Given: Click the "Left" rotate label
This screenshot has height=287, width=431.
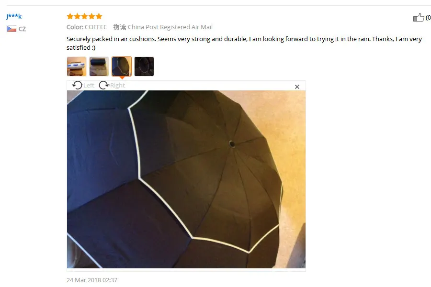Looking at the screenshot, I should click(89, 86).
